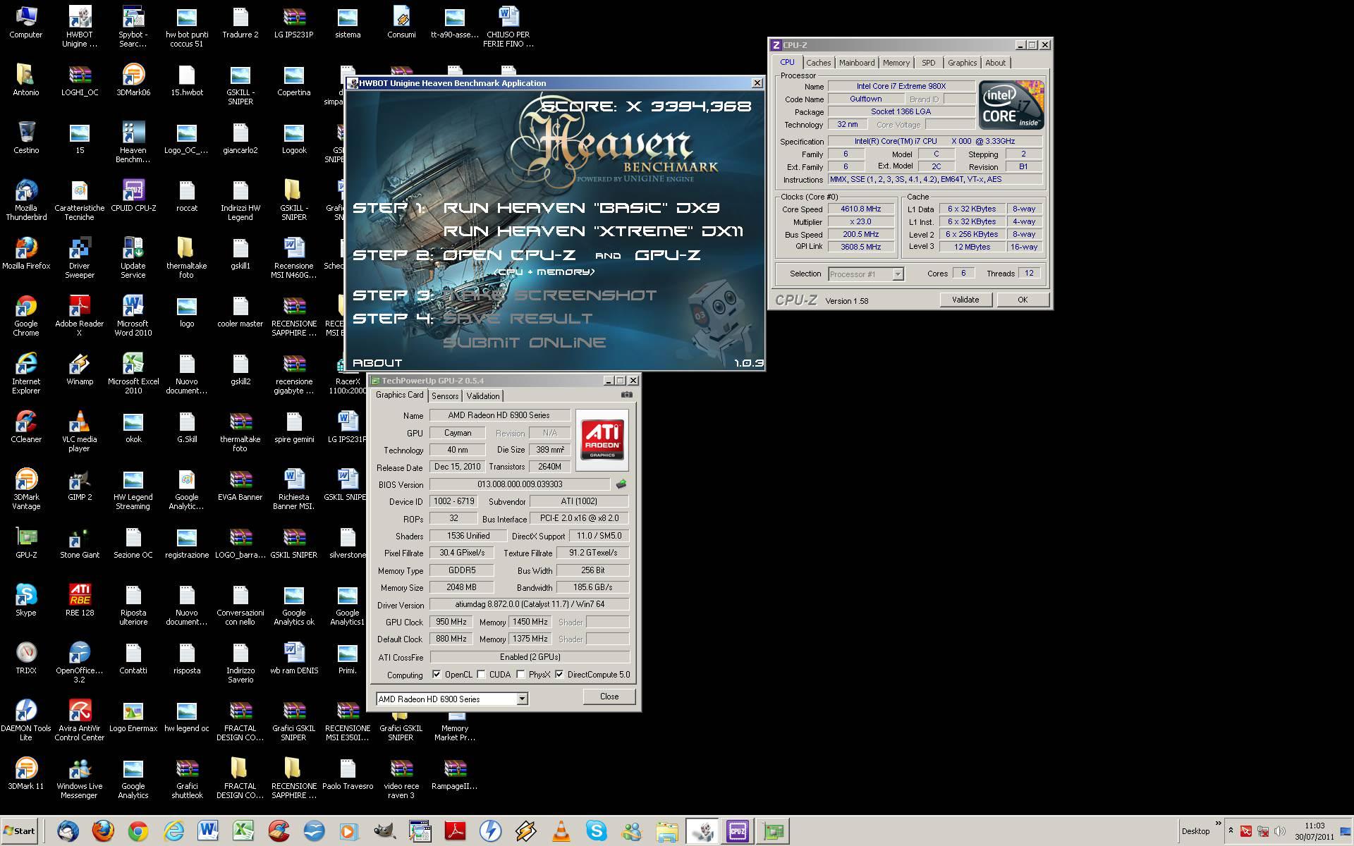Open Google Chrome from the taskbar
The height and width of the screenshot is (846, 1354).
(x=138, y=831)
